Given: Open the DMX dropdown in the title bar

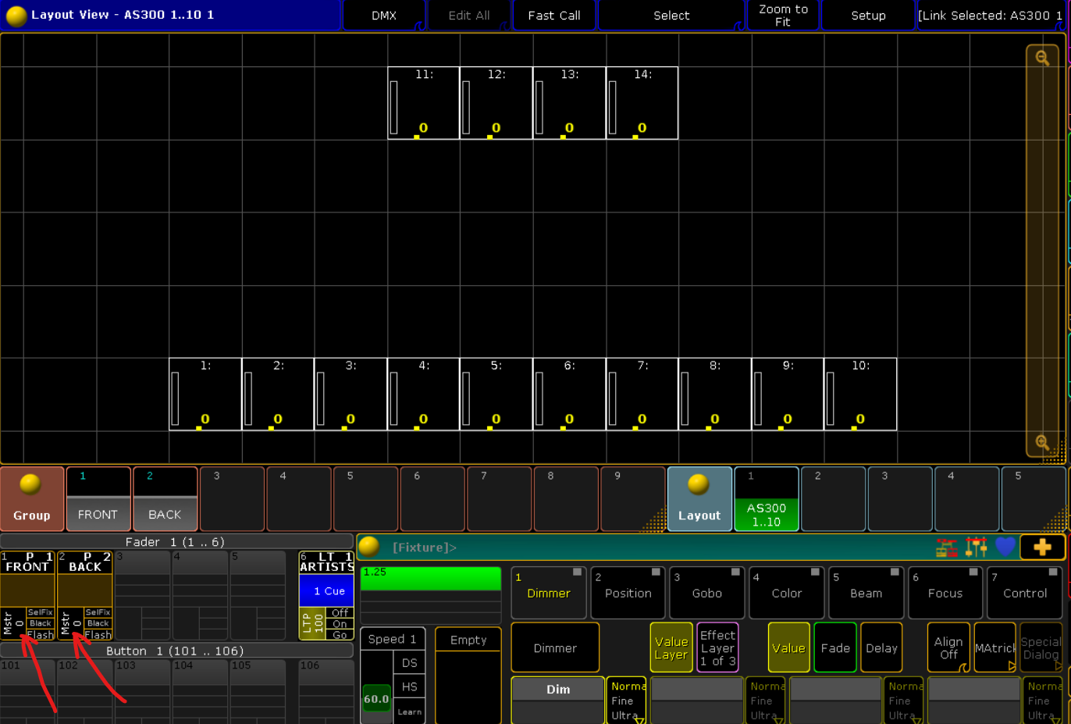Looking at the screenshot, I should pyautogui.click(x=384, y=16).
